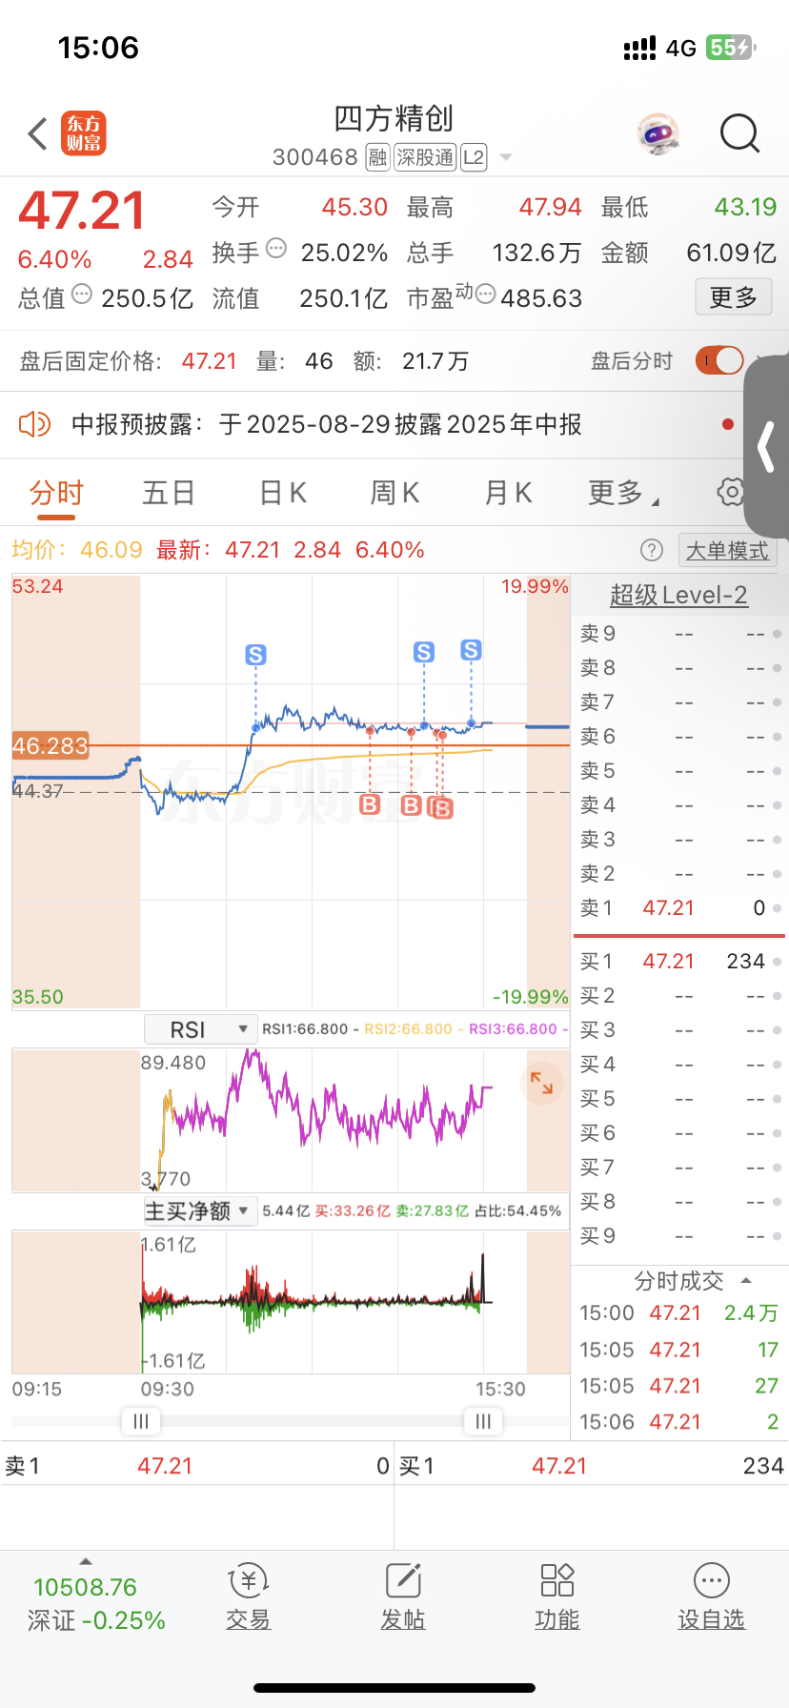The width and height of the screenshot is (789, 1708).
Task: Tap 卖9 order book row
Action: tap(678, 633)
